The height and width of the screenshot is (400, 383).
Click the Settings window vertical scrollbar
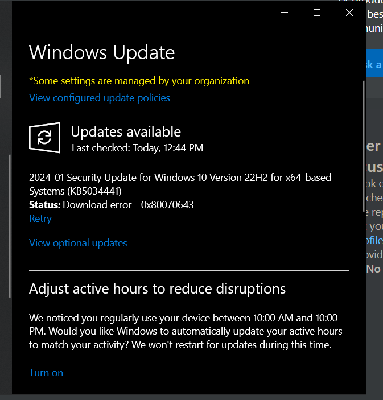coord(364,146)
